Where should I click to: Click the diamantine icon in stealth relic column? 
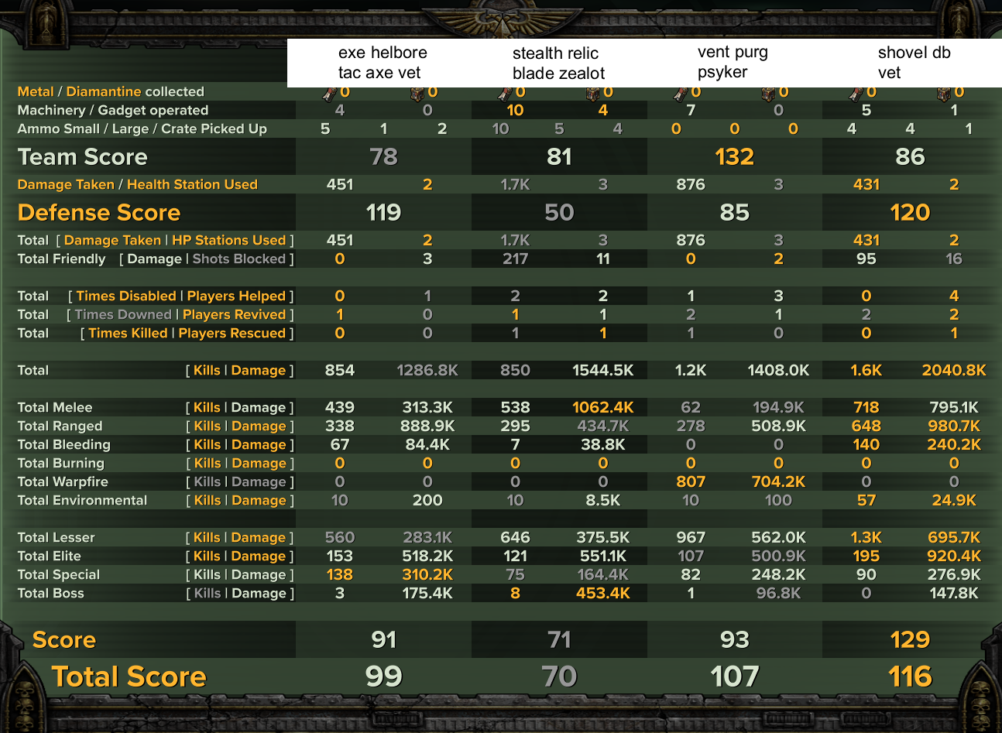coord(594,93)
